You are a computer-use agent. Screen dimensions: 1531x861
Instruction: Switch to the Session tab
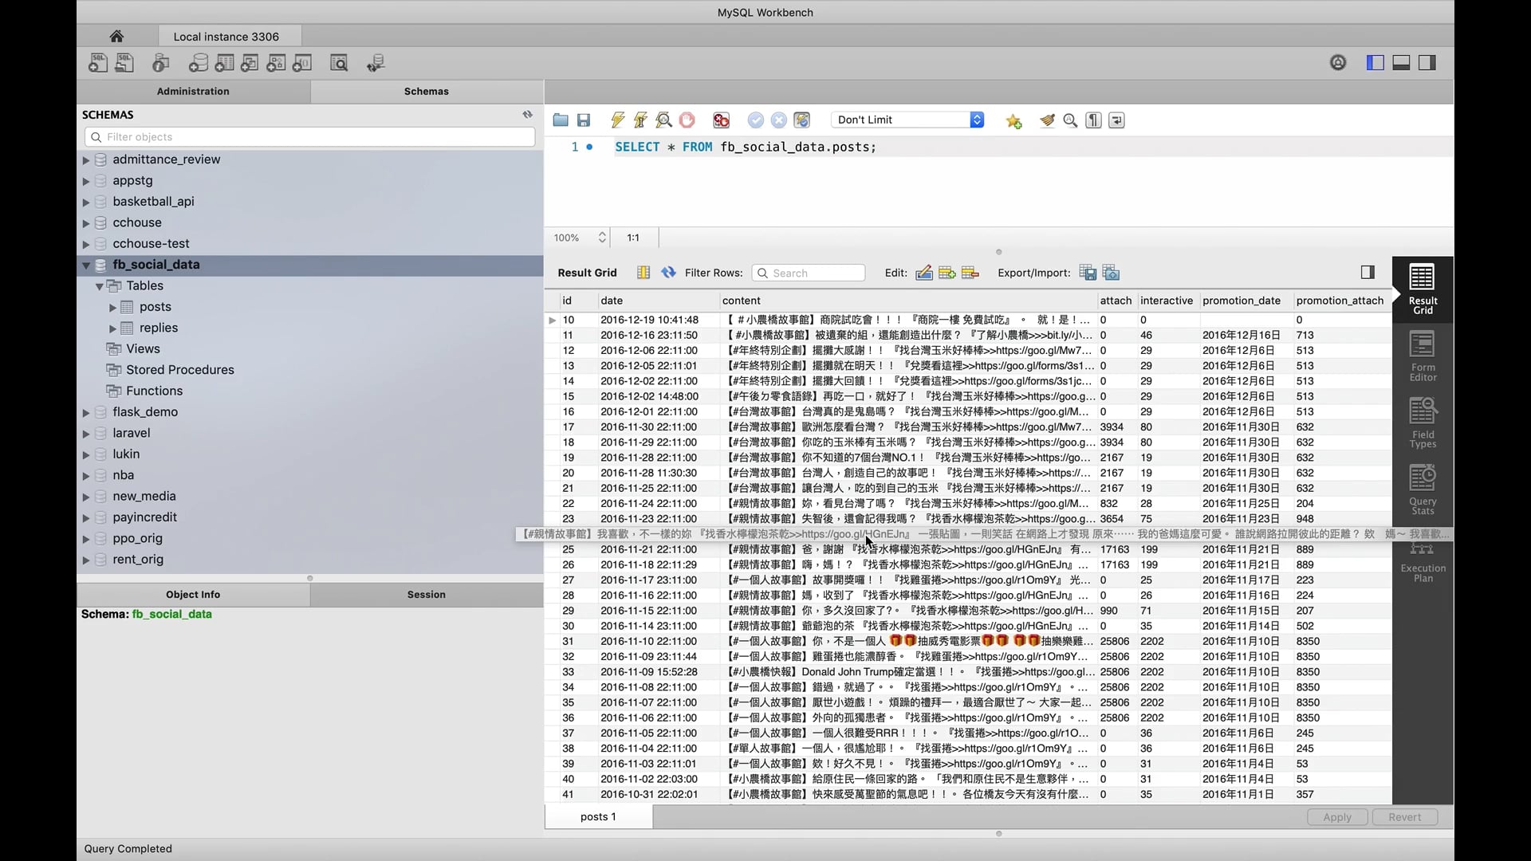click(x=426, y=594)
